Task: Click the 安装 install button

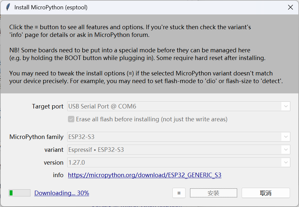Action: (213, 193)
